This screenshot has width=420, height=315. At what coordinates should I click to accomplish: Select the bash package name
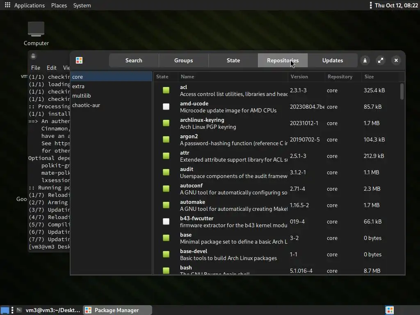click(x=186, y=267)
